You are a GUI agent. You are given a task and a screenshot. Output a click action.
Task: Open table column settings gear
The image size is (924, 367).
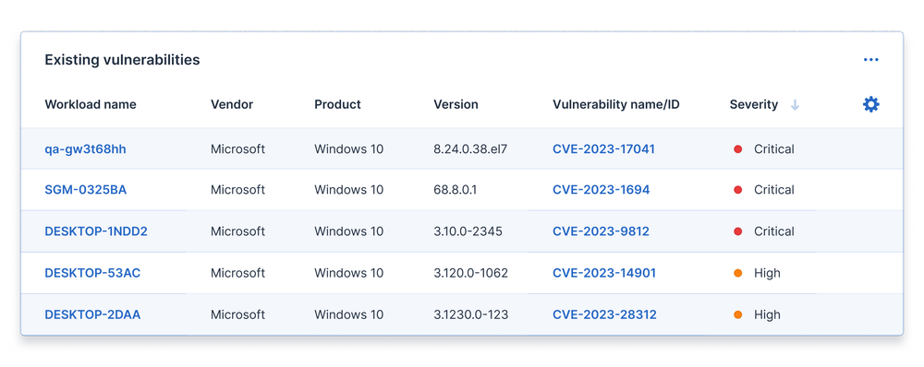(x=871, y=105)
